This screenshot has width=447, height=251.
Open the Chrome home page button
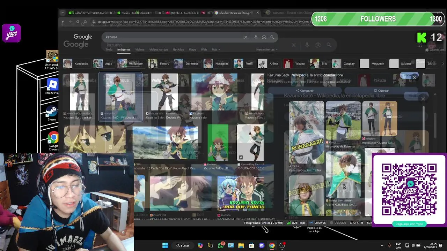(85, 22)
